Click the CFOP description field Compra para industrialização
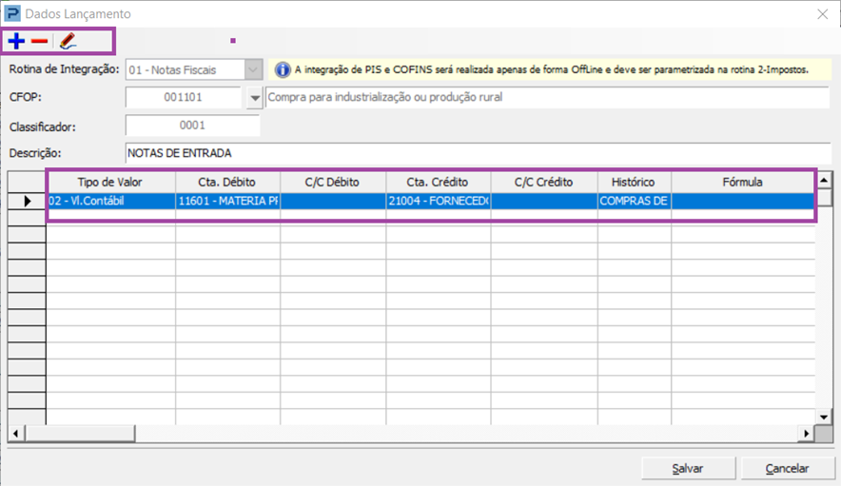Viewport: 841px width, 486px height. [x=548, y=97]
